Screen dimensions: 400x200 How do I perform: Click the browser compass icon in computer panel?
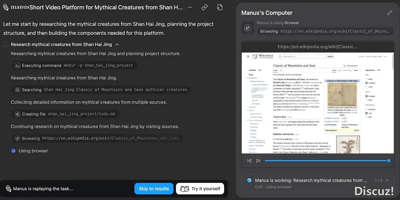point(248,28)
